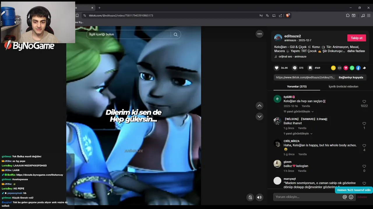Open editsaze2 profile avatar
373x209 pixels.
(278, 38)
